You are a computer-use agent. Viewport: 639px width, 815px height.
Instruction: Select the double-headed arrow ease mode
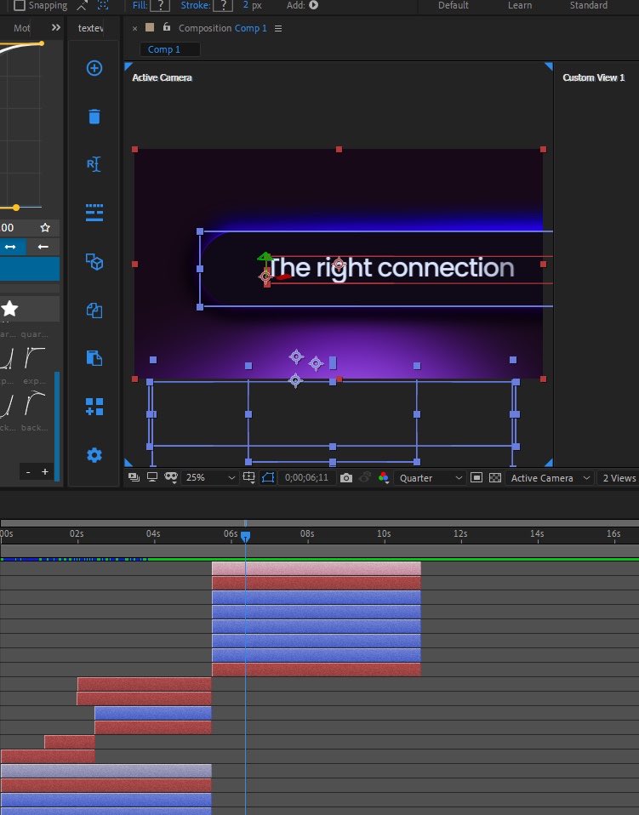[x=10, y=247]
